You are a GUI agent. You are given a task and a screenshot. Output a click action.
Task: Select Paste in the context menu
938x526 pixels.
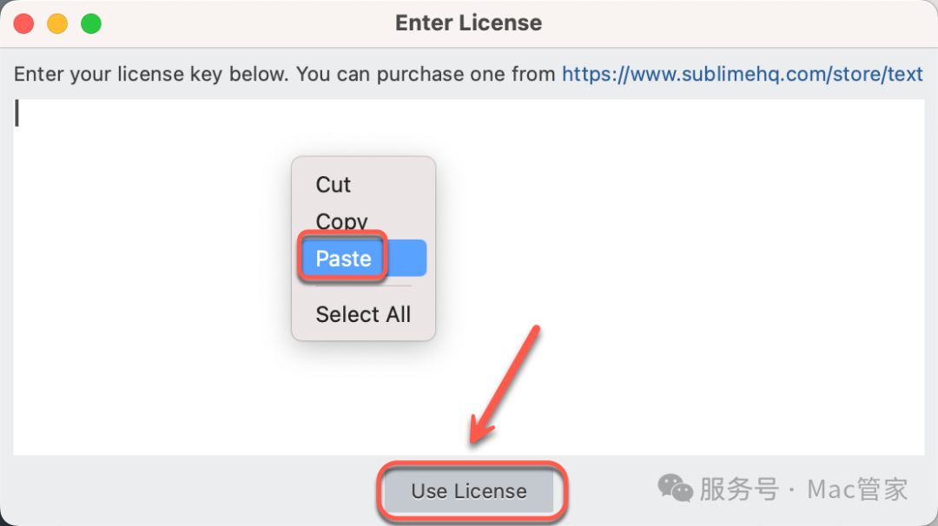coord(344,259)
